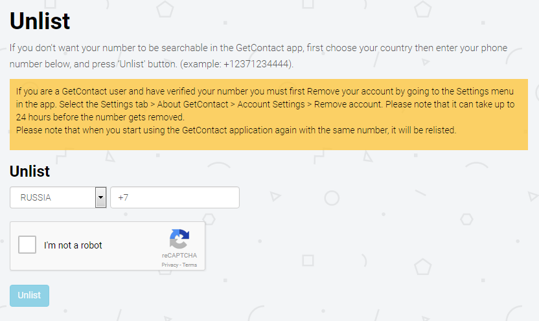Click the country selector's down arrow
Screen dimensions: 539x321
(100, 197)
